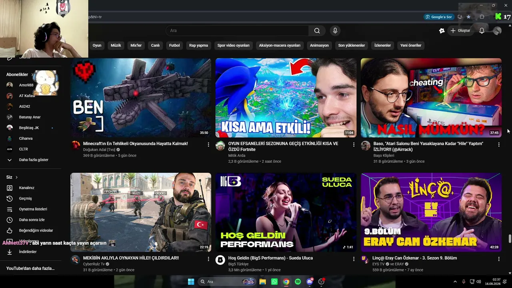The width and height of the screenshot is (512, 288).
Task: Click the Windows taskbar Ara search box
Action: click(x=227, y=282)
